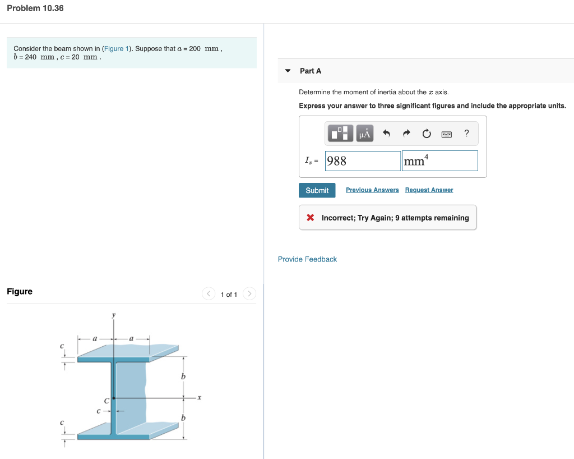Click the next figure chevron
The height and width of the screenshot is (459, 574).
(249, 293)
